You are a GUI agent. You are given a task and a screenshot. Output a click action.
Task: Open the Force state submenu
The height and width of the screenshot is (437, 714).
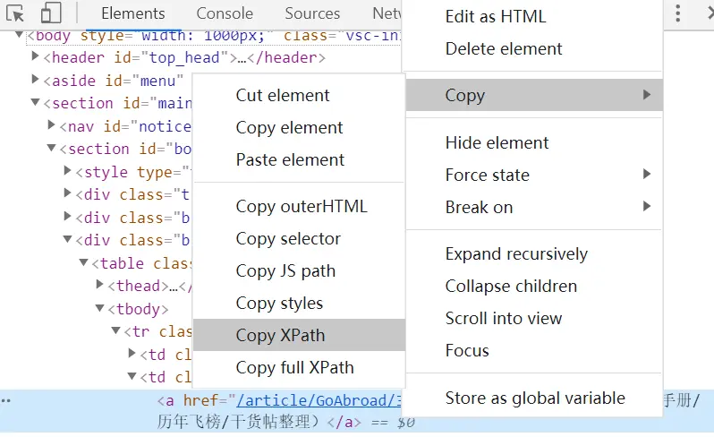[x=487, y=176]
